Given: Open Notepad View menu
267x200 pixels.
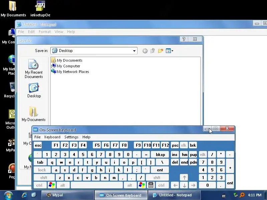Looking at the screenshot, I should (59, 32).
